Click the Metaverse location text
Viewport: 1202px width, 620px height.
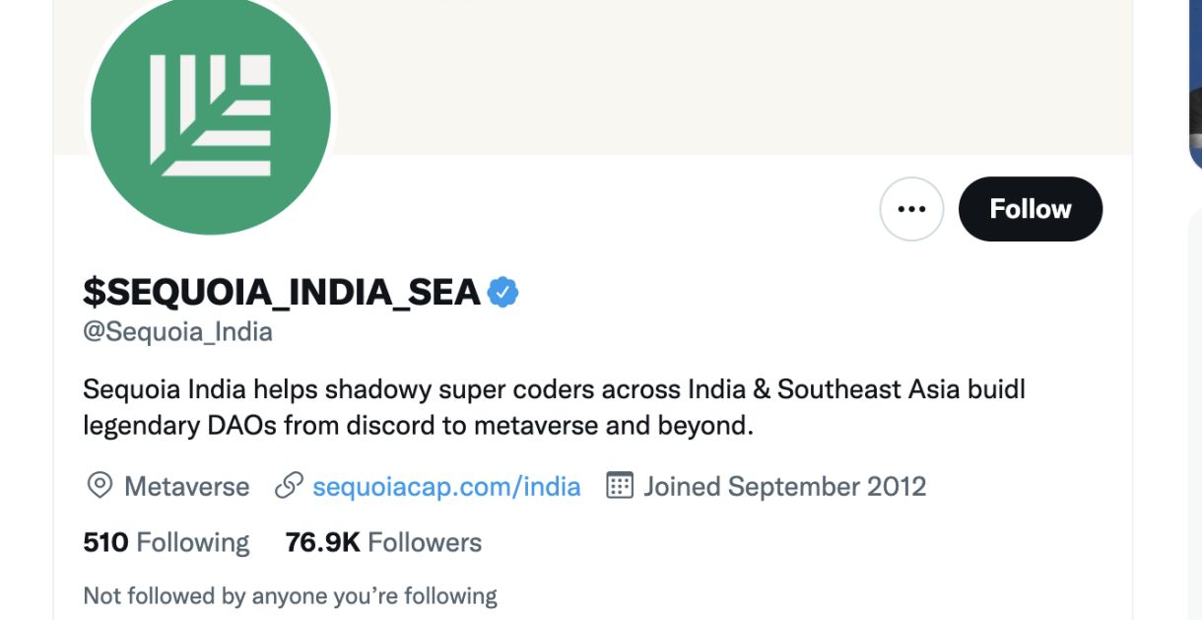tap(186, 486)
